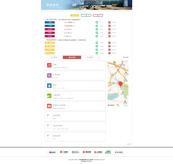173x164 pixels.
Task: Click the blue 盲道 facility icon
Action: click(49, 86)
